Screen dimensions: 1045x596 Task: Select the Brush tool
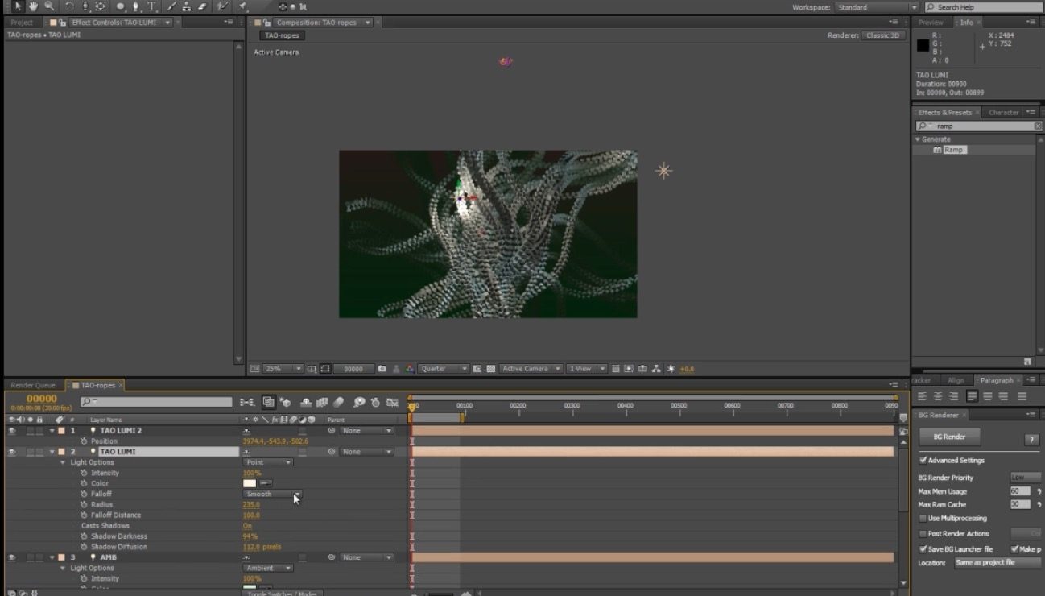(171, 6)
